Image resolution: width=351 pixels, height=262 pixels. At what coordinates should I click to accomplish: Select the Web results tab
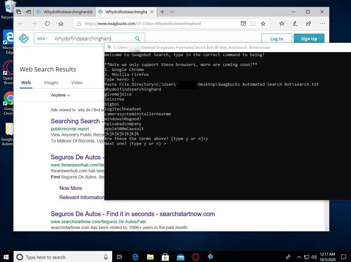(26, 83)
